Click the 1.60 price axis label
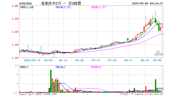Screen dimensions: 180x98 15,32
